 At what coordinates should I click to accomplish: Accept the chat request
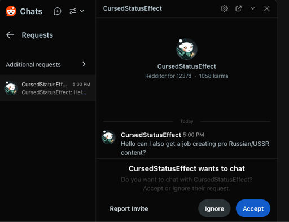tap(253, 208)
